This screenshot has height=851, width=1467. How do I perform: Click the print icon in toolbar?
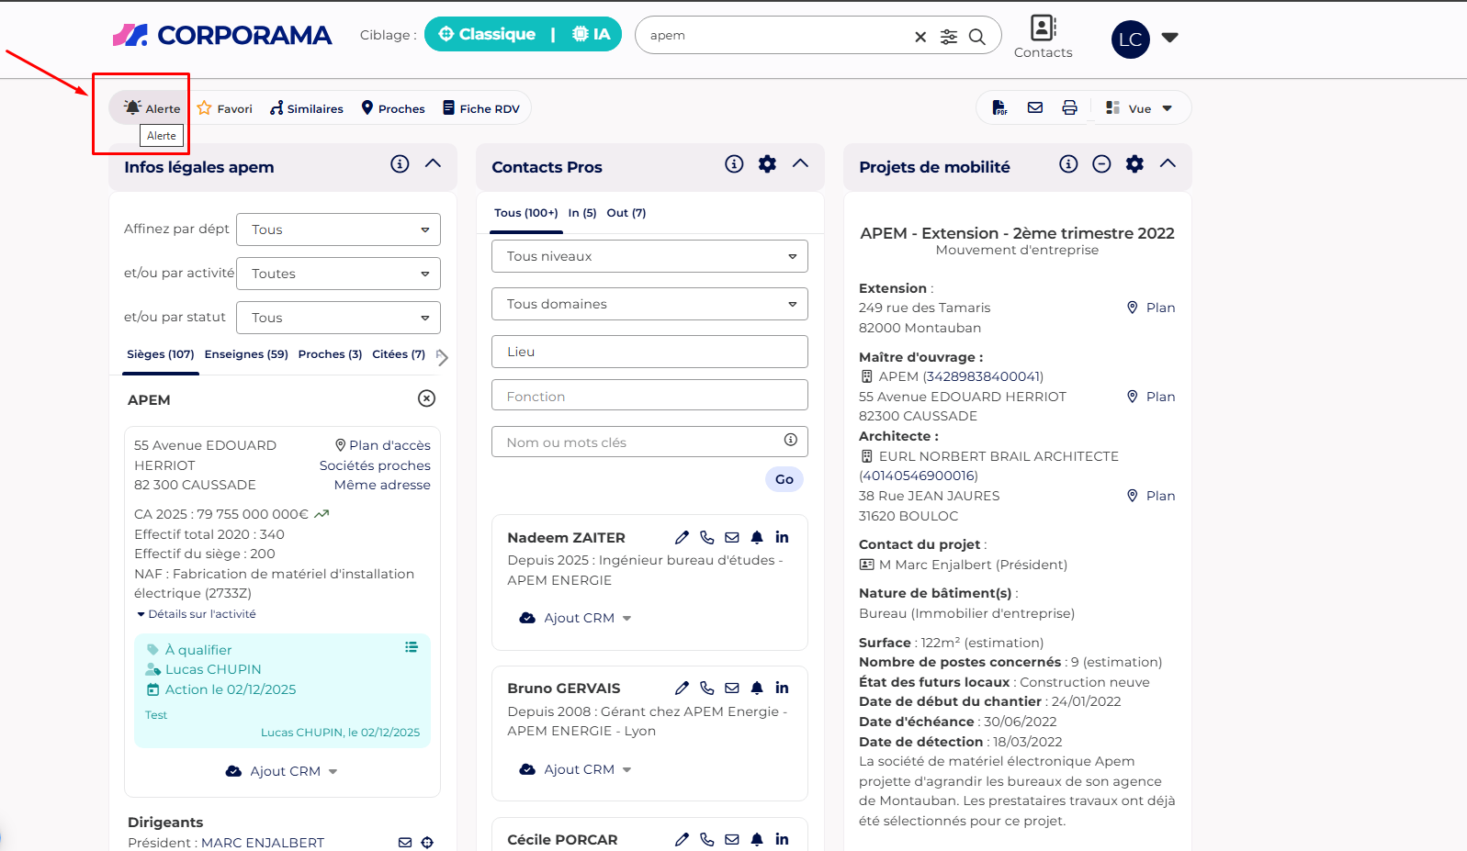tap(1069, 108)
